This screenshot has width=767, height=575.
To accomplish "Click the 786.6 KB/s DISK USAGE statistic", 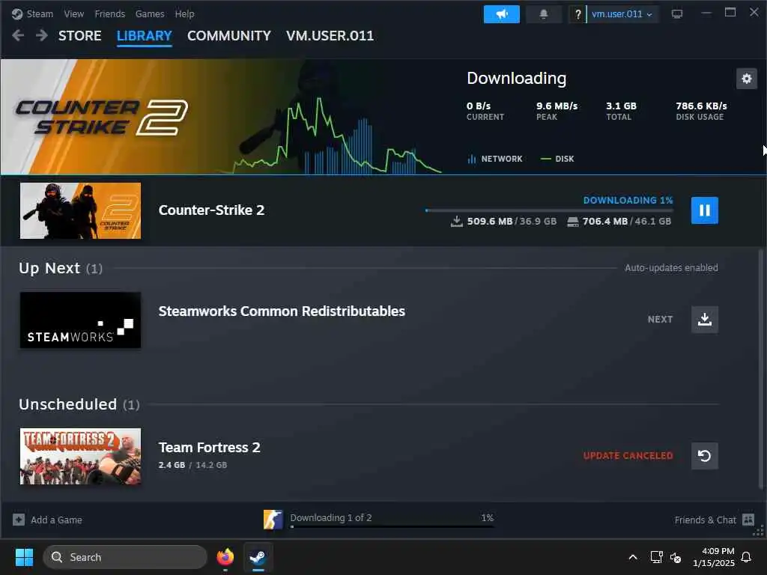I will click(701, 111).
